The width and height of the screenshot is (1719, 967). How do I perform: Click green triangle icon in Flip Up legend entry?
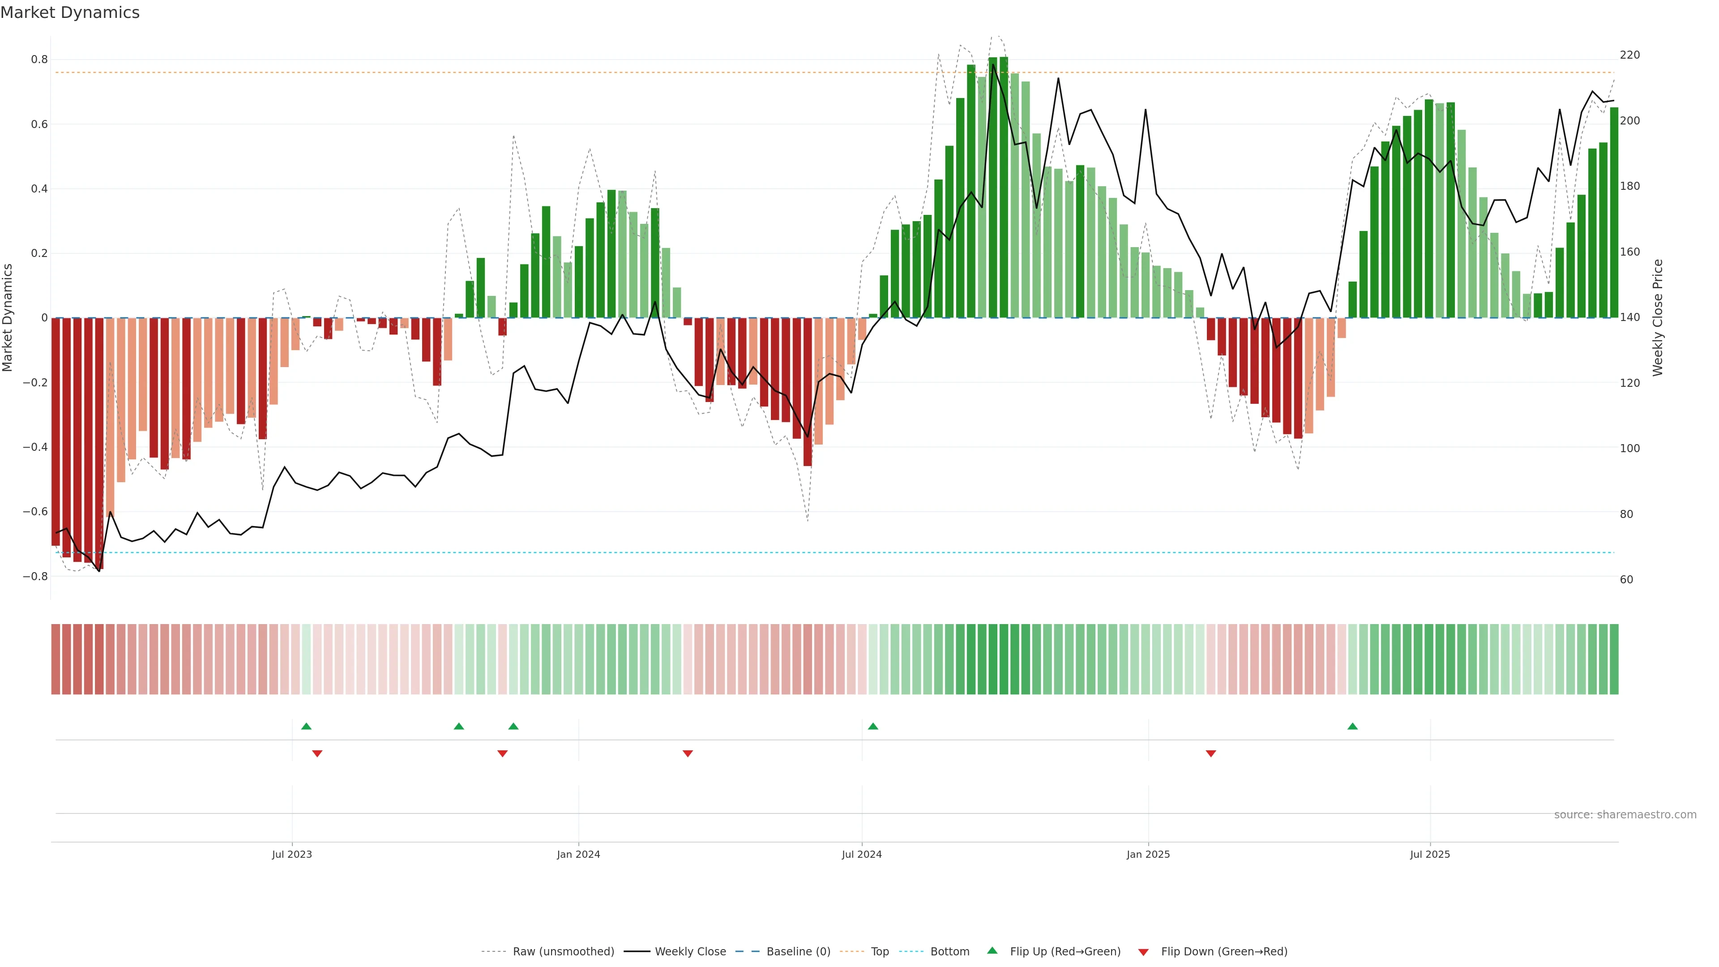coord(992,950)
